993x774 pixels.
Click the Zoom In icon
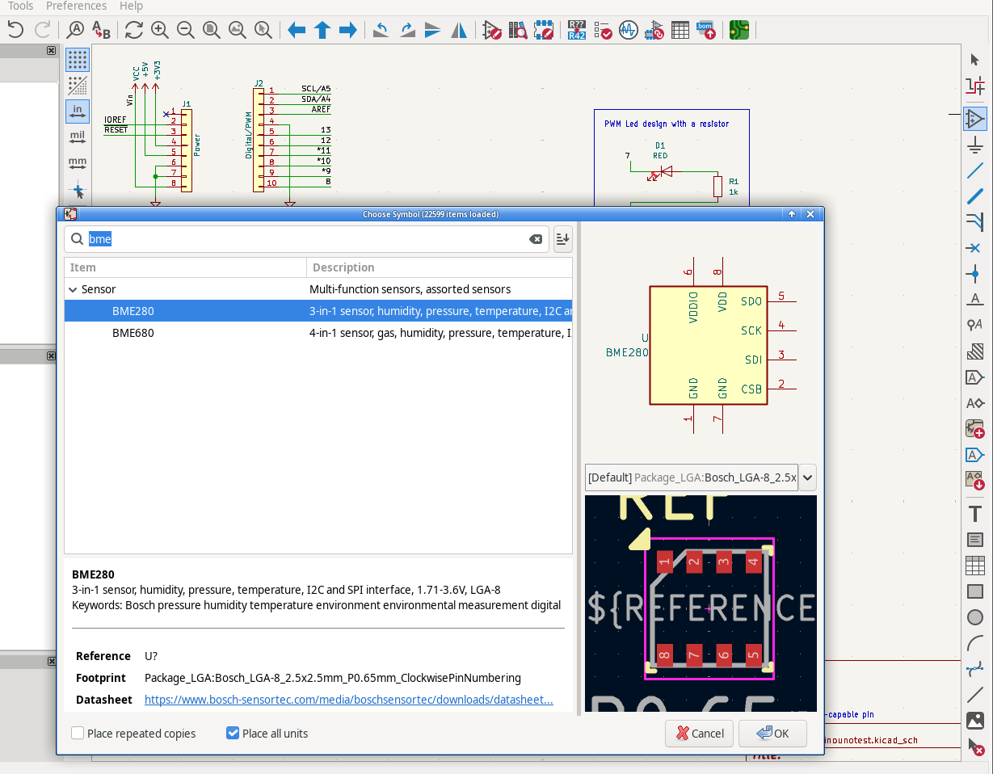click(160, 31)
